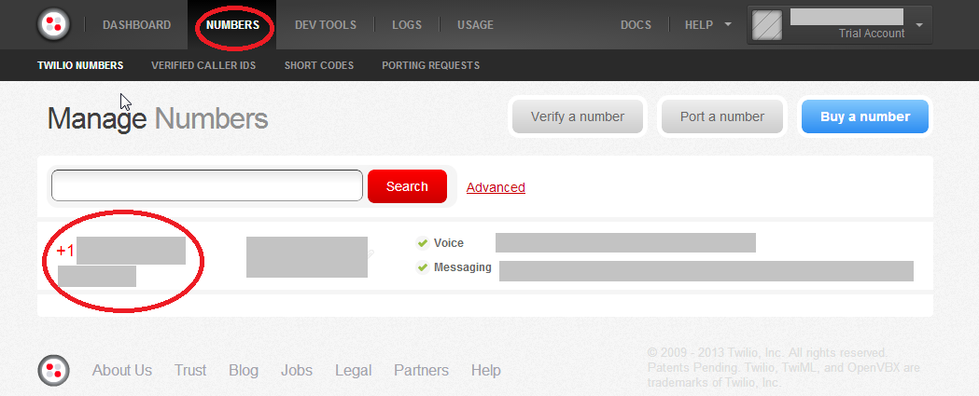
Task: Open the About Us footer link
Action: [122, 371]
